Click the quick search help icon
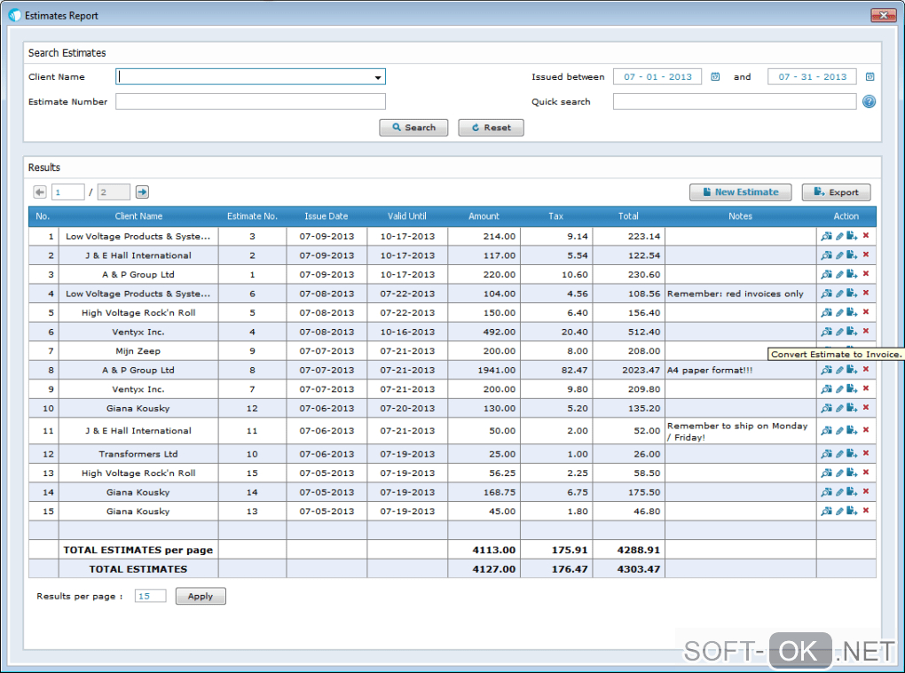 (869, 102)
